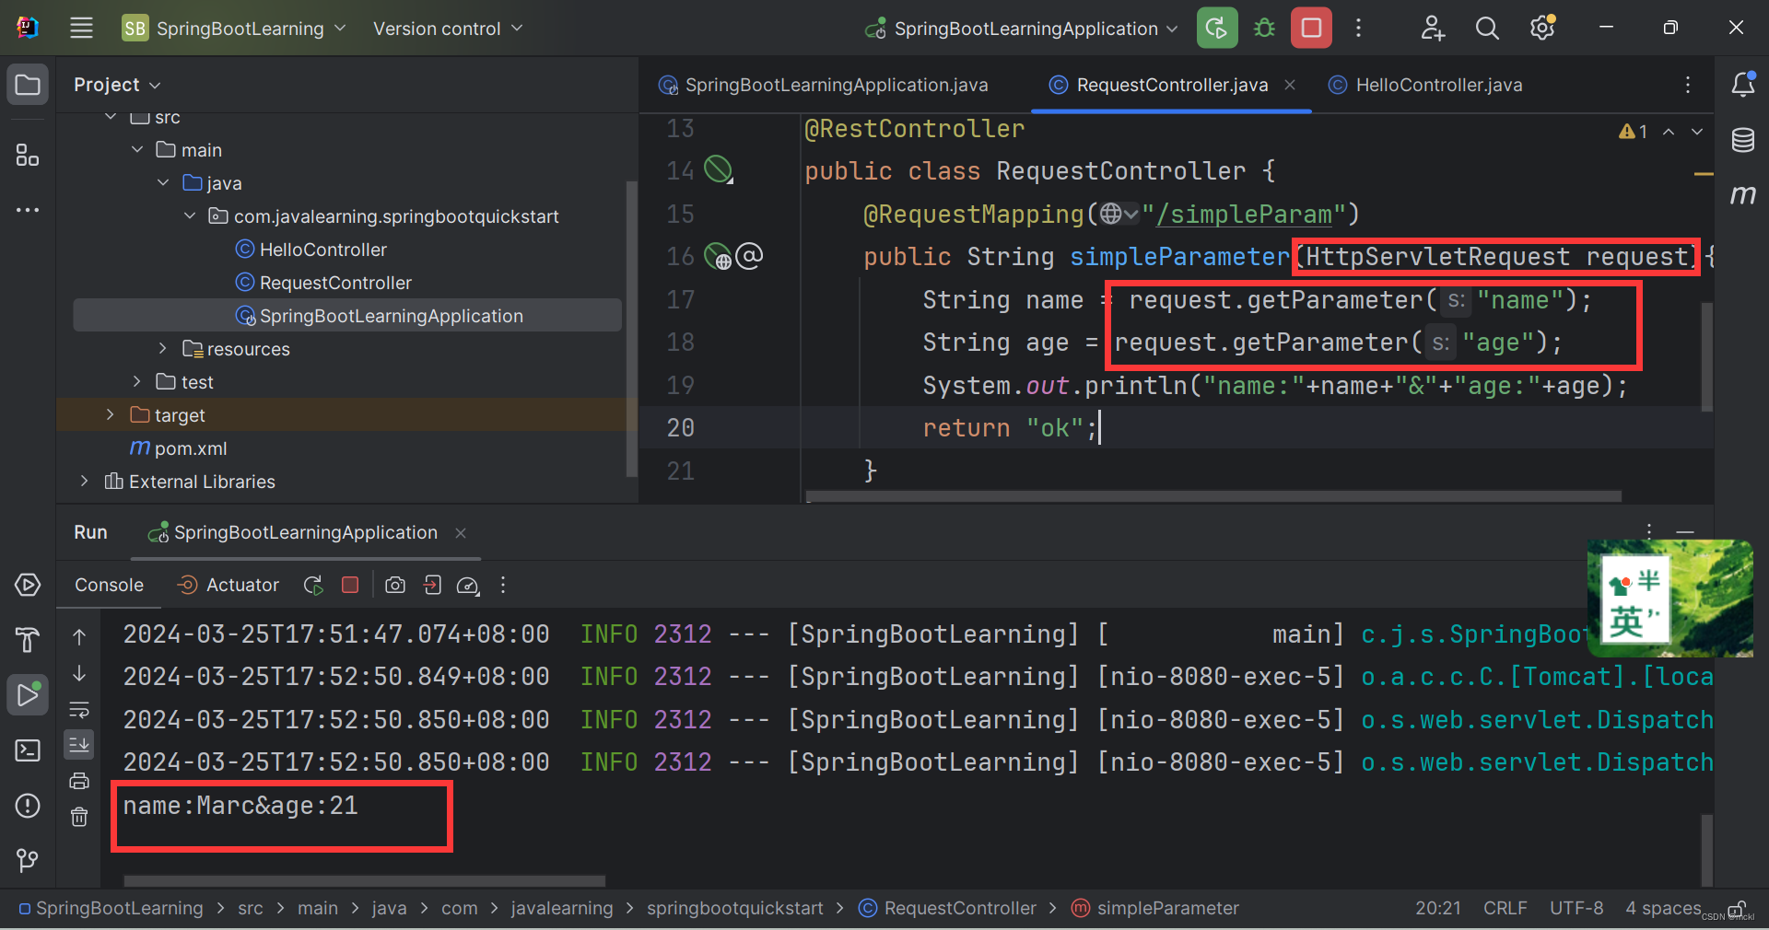Viewport: 1769px width, 930px height.
Task: Open more run actions menu in title bar
Action: (1358, 28)
